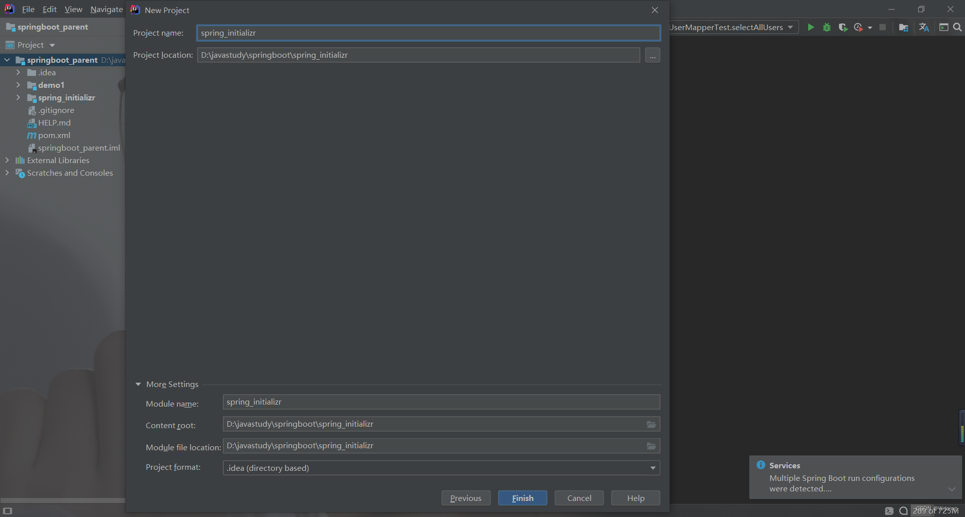Expand the demo1 module

coord(18,85)
